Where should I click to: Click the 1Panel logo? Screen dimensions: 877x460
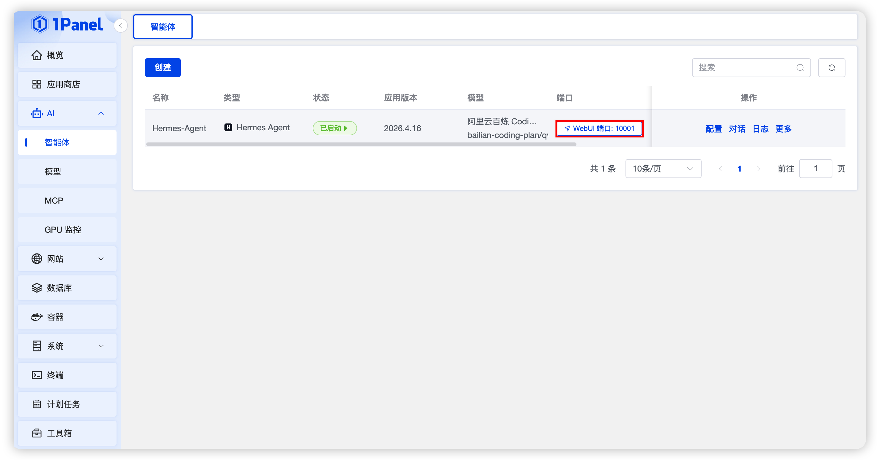coord(67,24)
